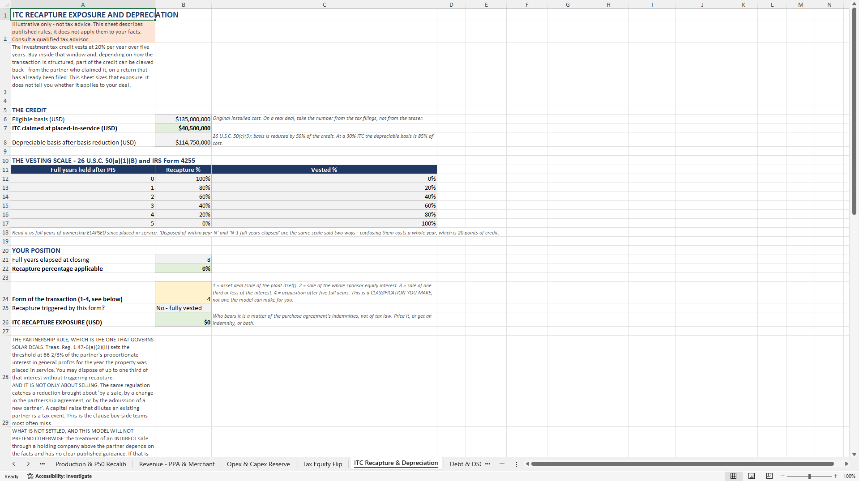The height and width of the screenshot is (481, 859).
Task: Select 'YOUR POSITION' section heading cell
Action: (x=83, y=251)
